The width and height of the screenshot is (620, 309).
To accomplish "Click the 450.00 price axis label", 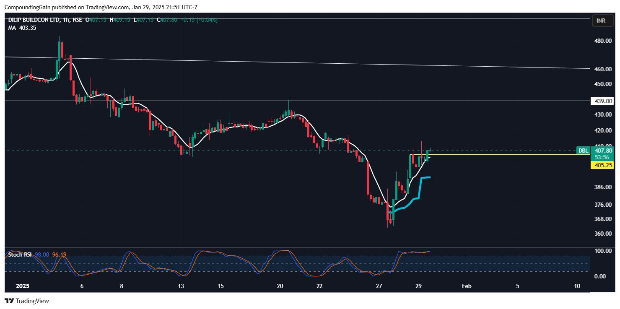I will click(x=603, y=84).
